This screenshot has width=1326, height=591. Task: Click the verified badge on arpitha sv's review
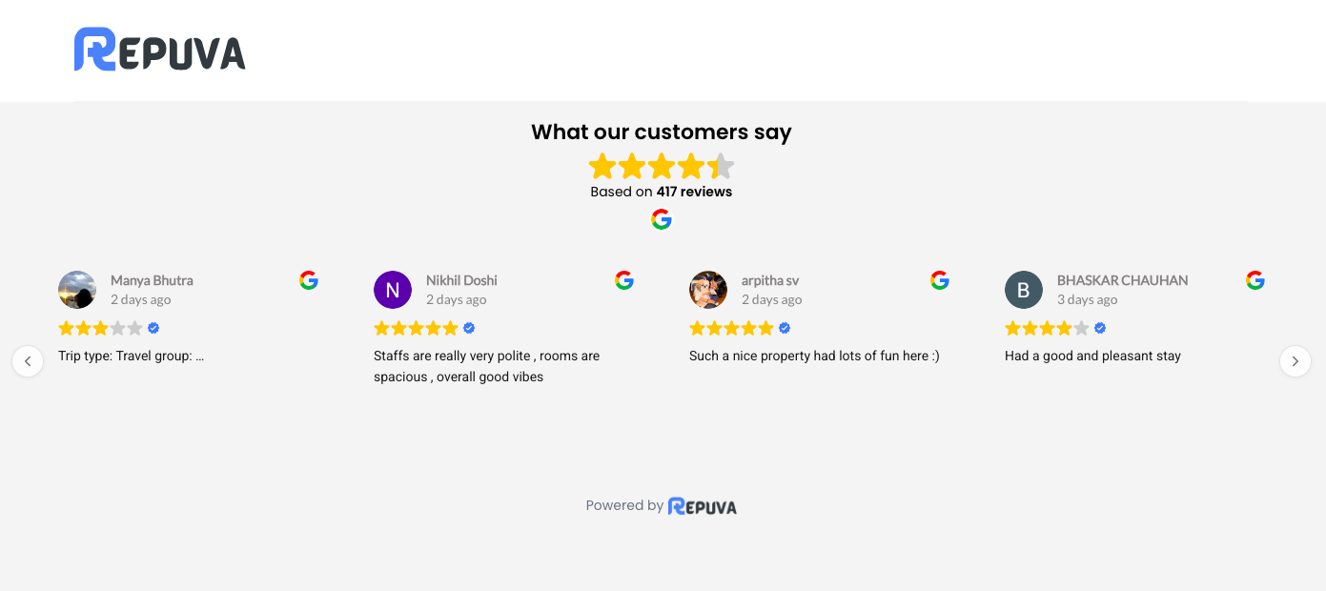(x=785, y=328)
